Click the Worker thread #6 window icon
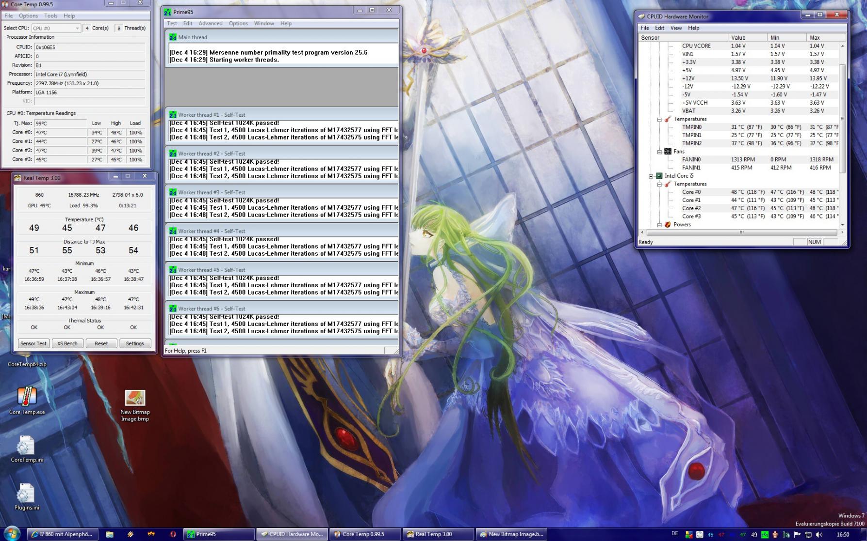867x541 pixels. [173, 309]
